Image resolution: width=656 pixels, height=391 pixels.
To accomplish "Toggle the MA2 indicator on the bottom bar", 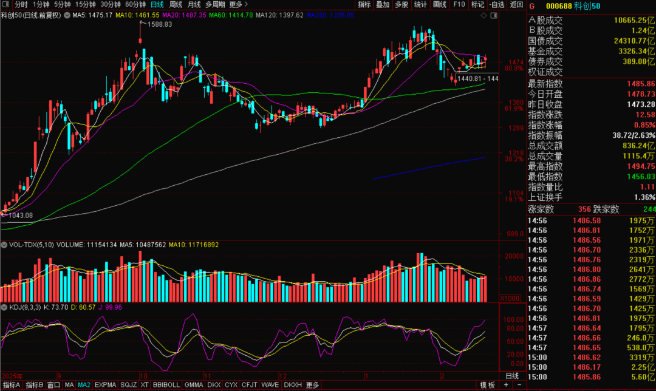I will click(x=84, y=385).
